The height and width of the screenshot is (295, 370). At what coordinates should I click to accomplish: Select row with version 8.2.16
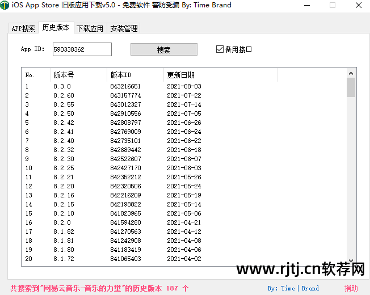tap(184, 195)
